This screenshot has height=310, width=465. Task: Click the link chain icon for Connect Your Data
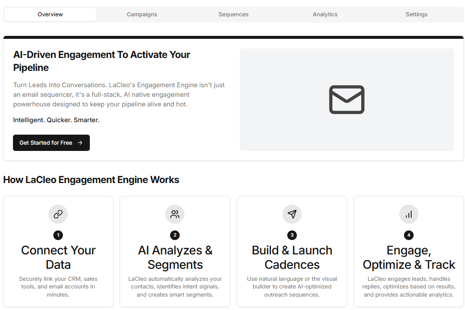coord(58,214)
